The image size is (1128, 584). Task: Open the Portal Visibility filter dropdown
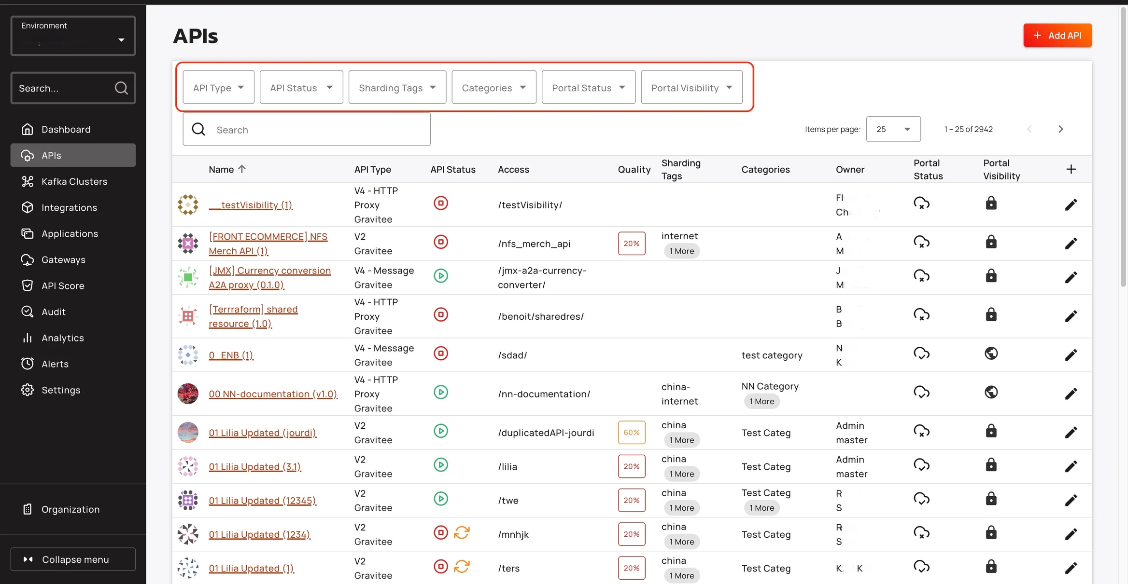click(691, 87)
